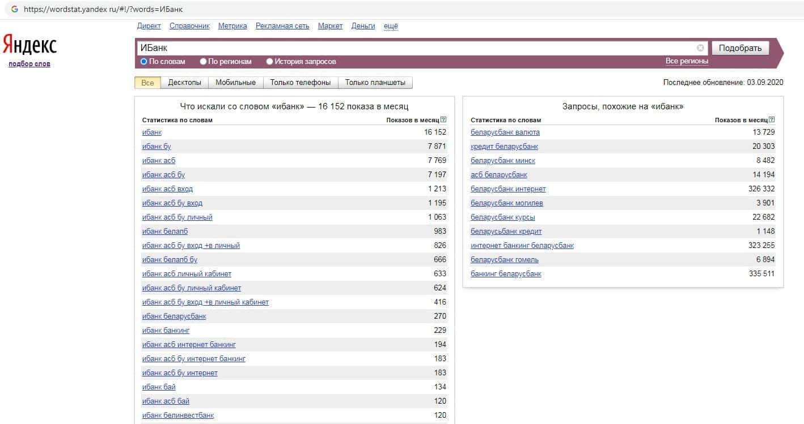Switch to the "Мобильные" tab
Image resolution: width=804 pixels, height=424 pixels.
[x=236, y=83]
